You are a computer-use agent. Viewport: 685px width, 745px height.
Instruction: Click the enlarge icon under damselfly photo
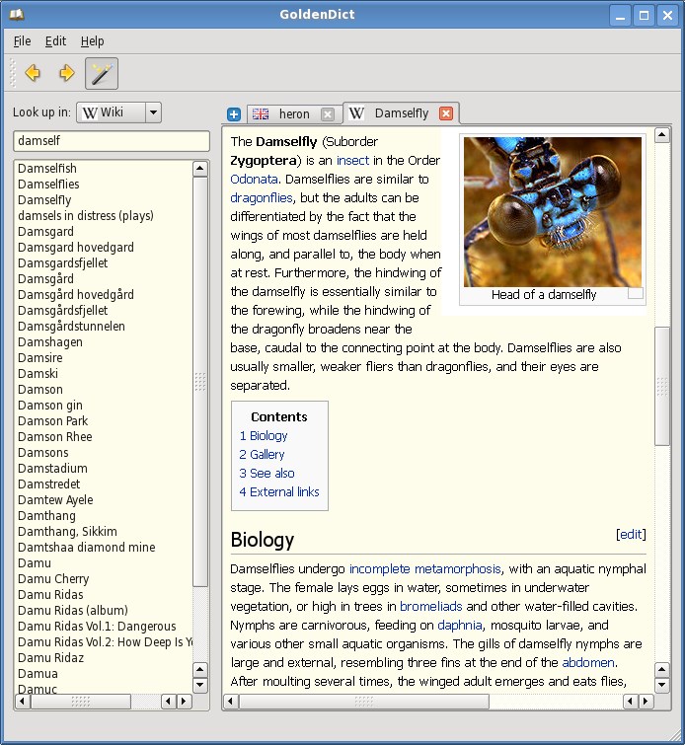coord(636,293)
